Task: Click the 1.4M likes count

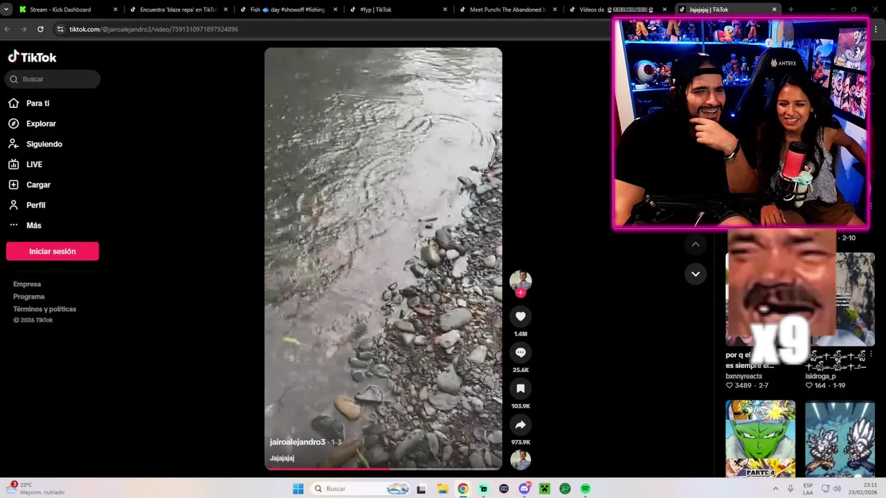Action: pos(521,334)
